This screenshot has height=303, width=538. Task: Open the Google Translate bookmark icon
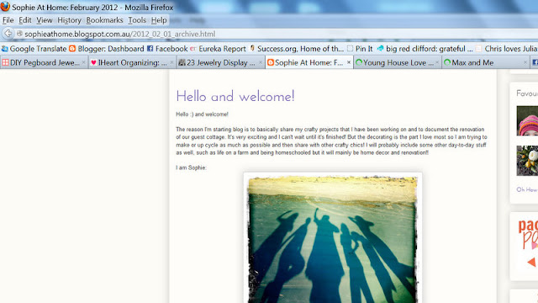5,49
